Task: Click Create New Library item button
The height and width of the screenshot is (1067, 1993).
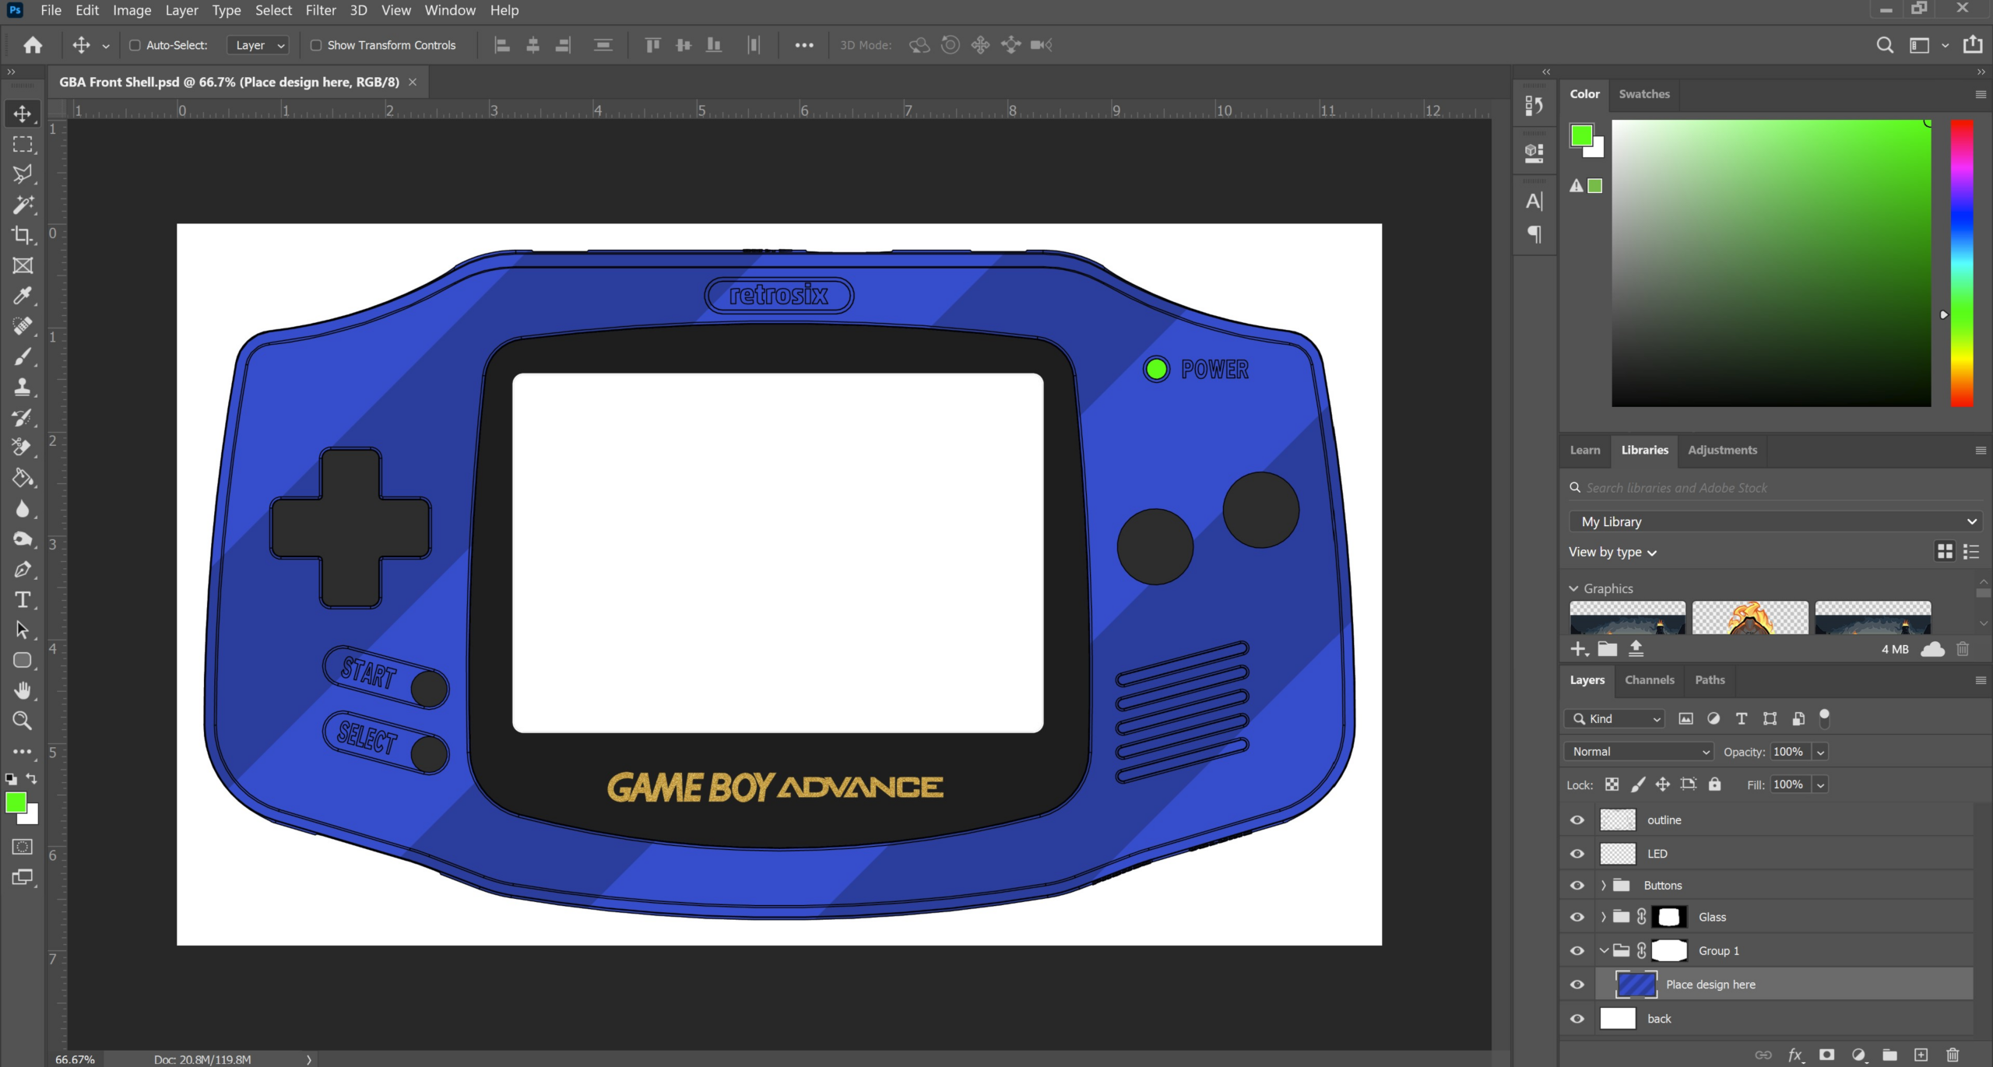Action: (1578, 648)
